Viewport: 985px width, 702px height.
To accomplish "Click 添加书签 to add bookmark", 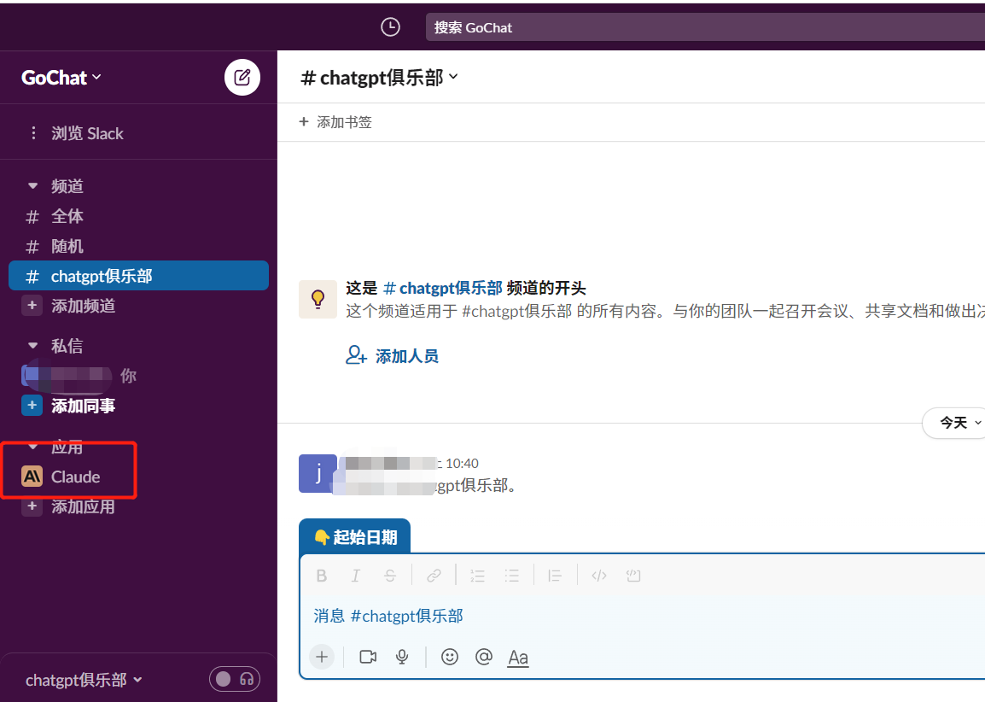I will pyautogui.click(x=335, y=122).
